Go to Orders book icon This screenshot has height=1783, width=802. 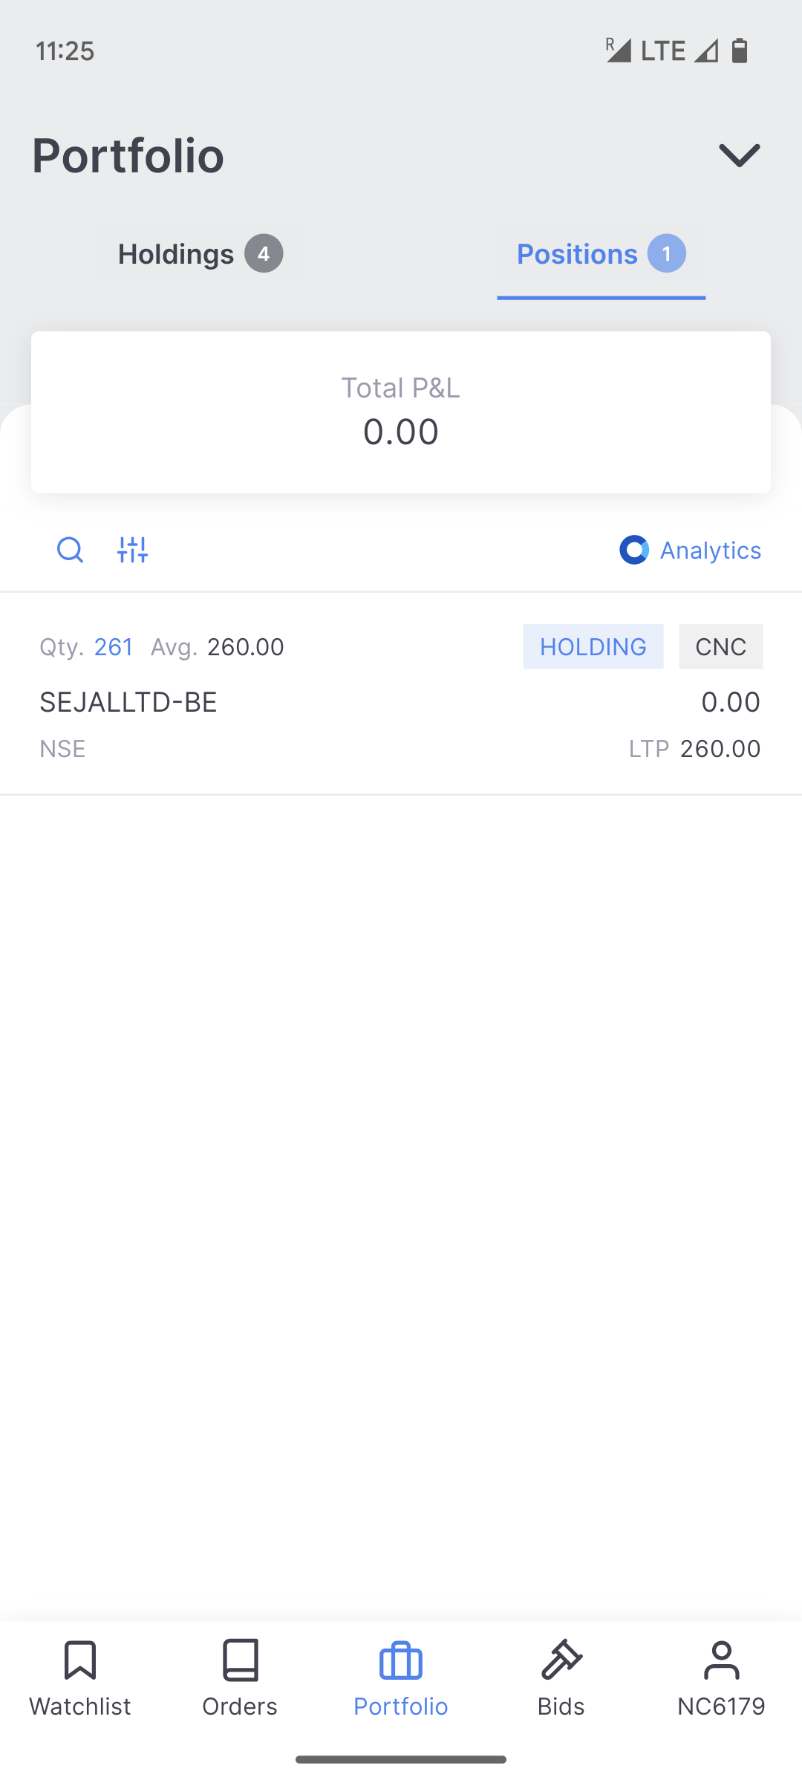(240, 1661)
